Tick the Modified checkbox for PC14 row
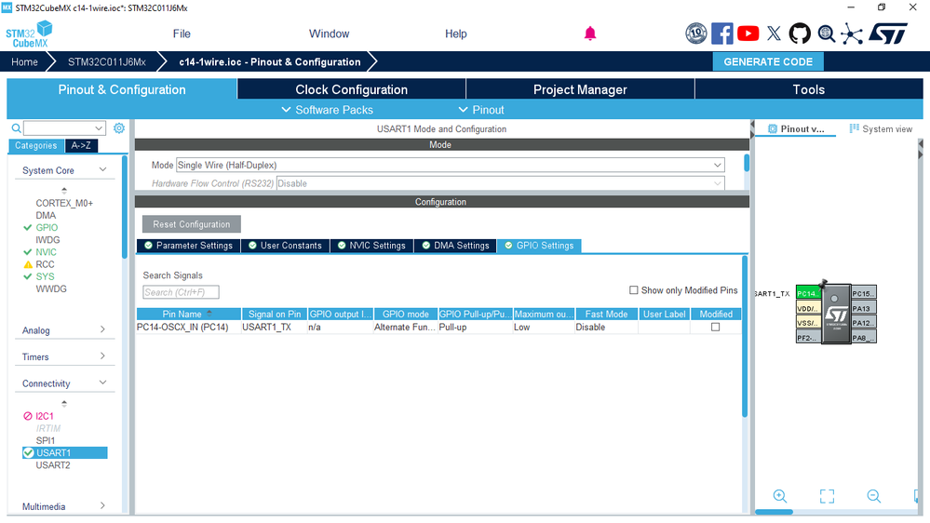This screenshot has width=930, height=523. coord(715,327)
